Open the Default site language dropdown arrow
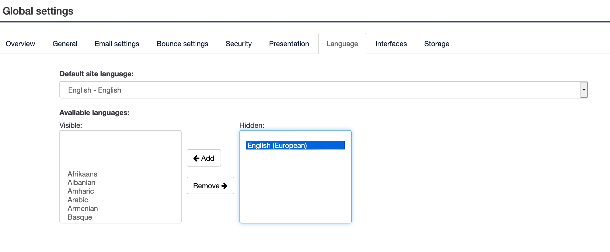Viewport: 610px width, 252px height. point(584,90)
